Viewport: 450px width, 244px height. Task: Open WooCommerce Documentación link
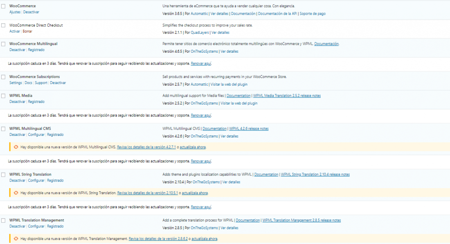pyautogui.click(x=243, y=13)
